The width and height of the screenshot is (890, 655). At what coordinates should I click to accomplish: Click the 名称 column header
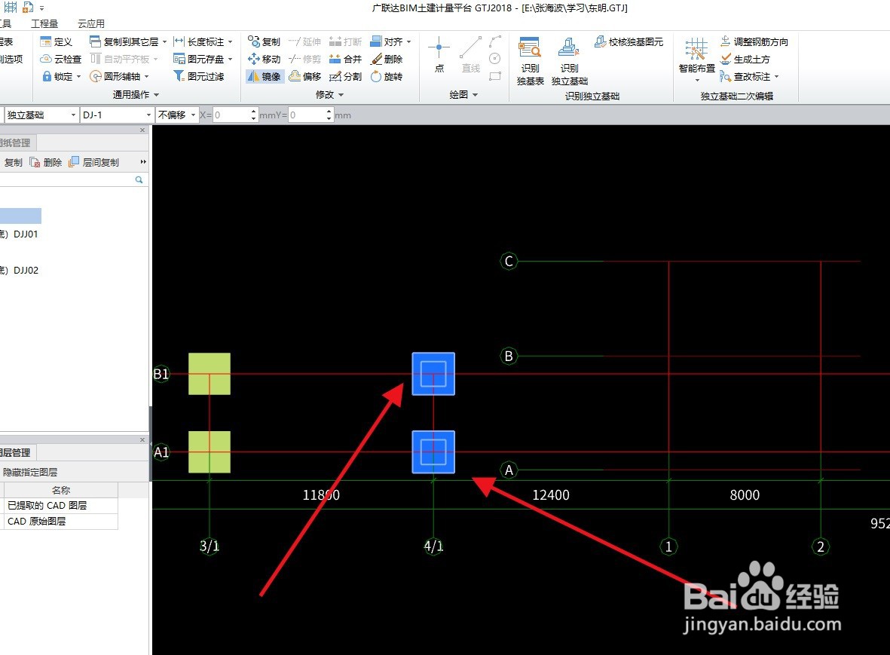click(x=61, y=491)
